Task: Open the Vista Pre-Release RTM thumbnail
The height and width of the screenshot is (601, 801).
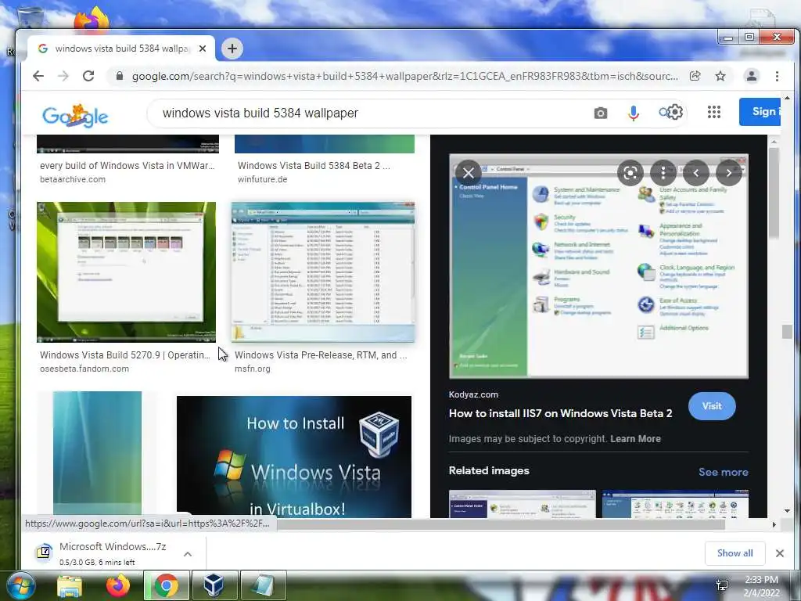Action: click(323, 272)
